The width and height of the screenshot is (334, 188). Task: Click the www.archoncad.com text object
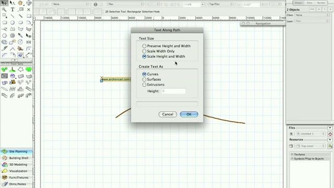tap(116, 79)
